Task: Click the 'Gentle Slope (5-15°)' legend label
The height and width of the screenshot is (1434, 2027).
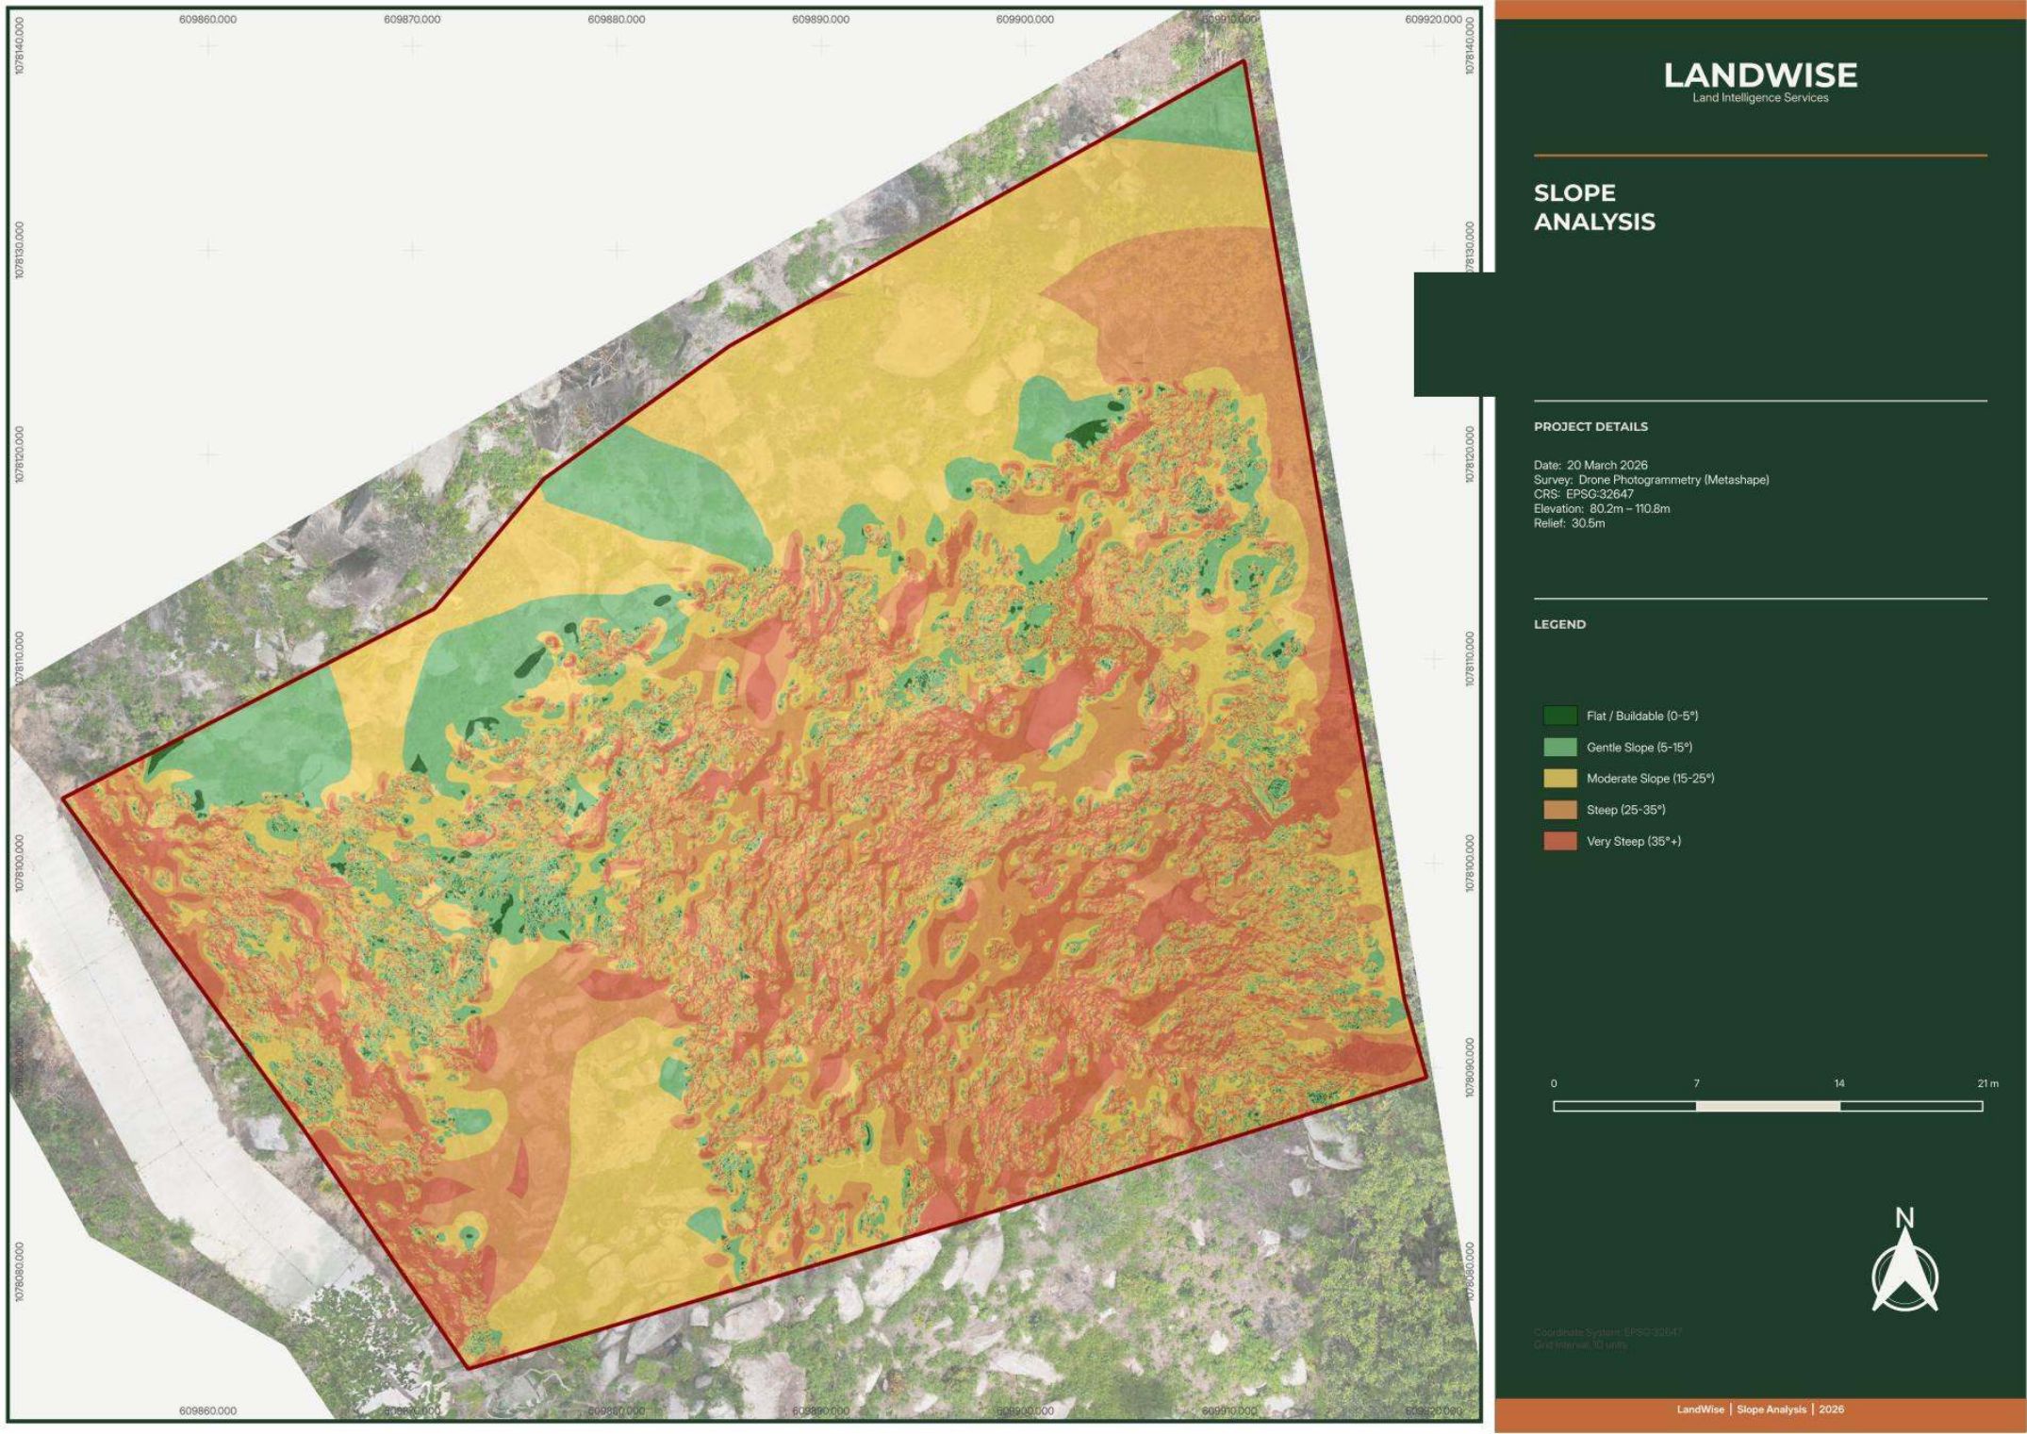Action: point(1640,748)
